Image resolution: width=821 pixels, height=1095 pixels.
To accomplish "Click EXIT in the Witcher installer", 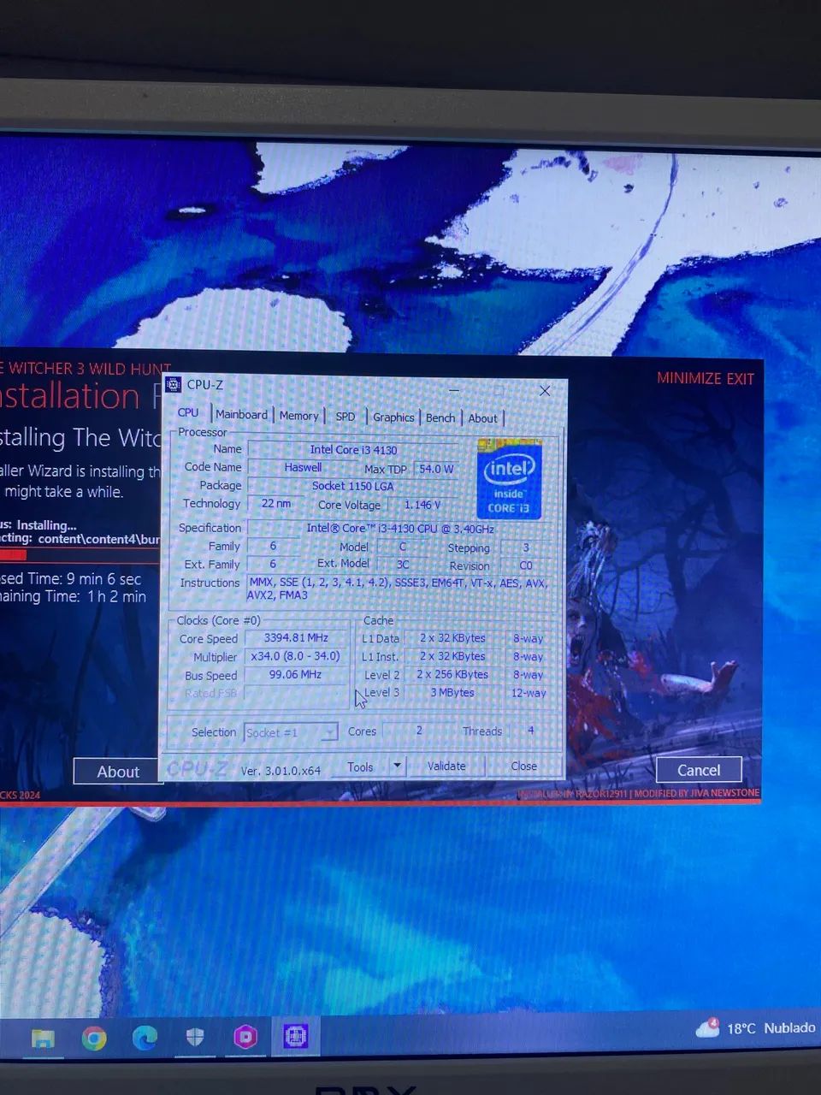I will click(741, 378).
